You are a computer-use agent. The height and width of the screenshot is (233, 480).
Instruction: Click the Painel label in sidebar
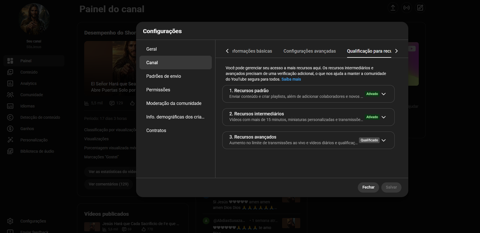26,61
